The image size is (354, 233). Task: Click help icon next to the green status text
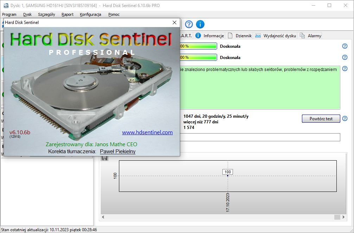pos(345,69)
